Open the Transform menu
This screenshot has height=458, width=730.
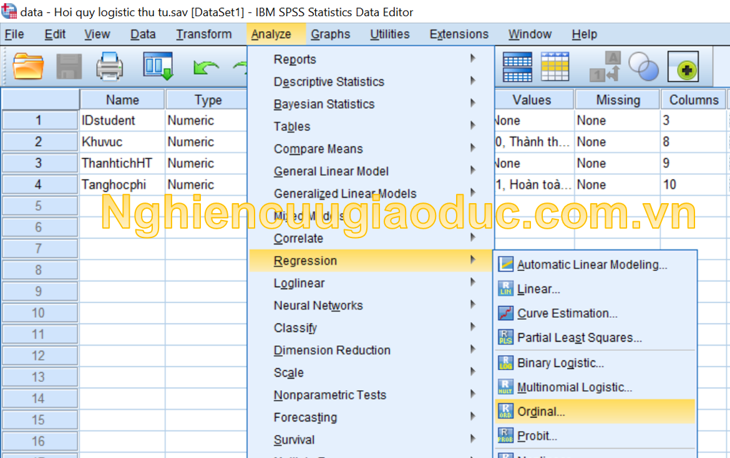pyautogui.click(x=203, y=34)
